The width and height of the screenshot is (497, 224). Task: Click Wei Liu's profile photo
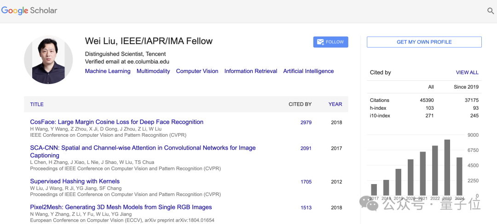pos(48,60)
